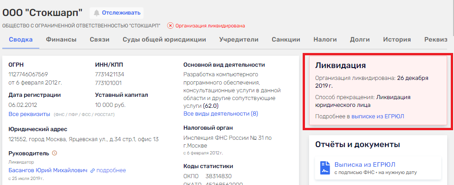Click the подробнее link by the director
Screen dimensions: 454x185
click(x=111, y=170)
